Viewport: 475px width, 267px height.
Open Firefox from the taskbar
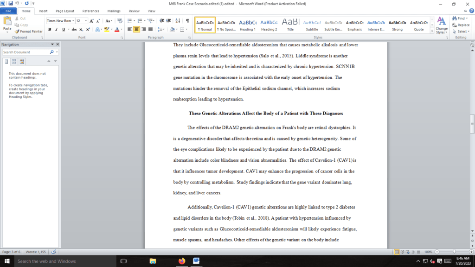point(181,261)
